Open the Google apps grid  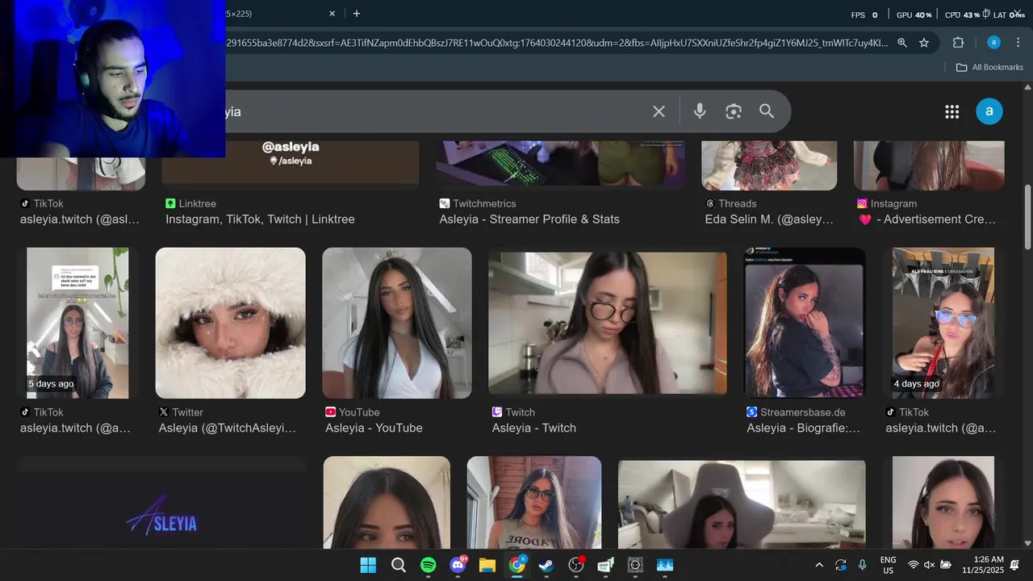click(x=952, y=111)
